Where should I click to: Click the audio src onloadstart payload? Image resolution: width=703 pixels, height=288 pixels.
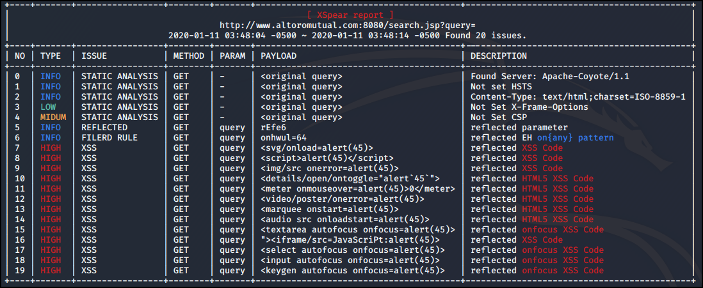tap(344, 220)
